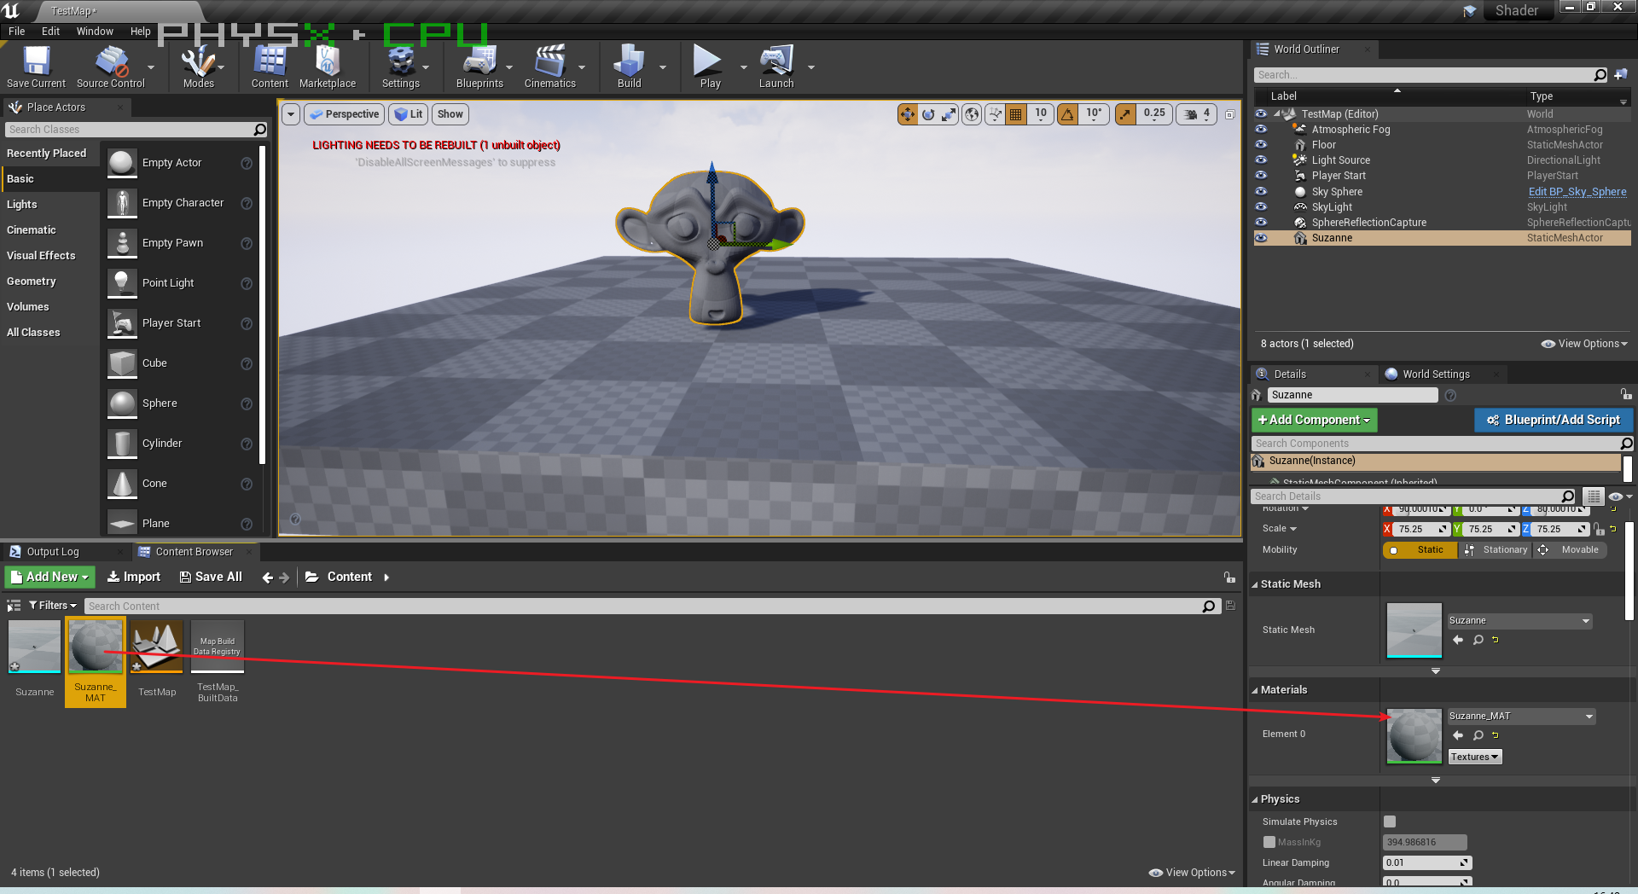Image resolution: width=1638 pixels, height=894 pixels.
Task: Open the grid snap value 10 dropdown
Action: [1041, 114]
